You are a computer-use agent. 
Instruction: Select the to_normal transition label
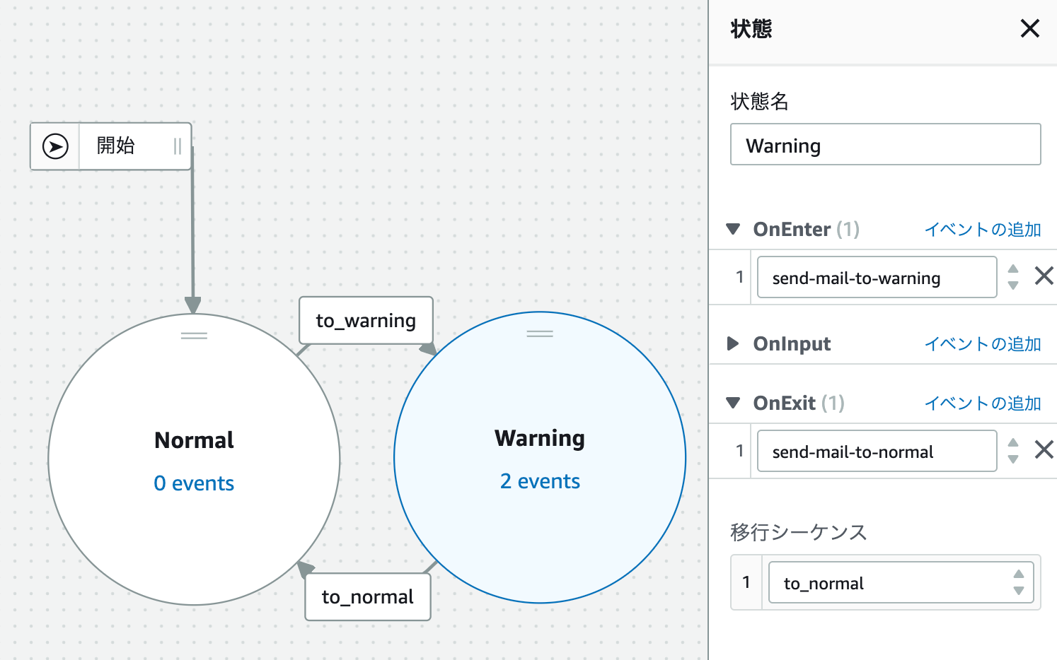[x=367, y=597]
